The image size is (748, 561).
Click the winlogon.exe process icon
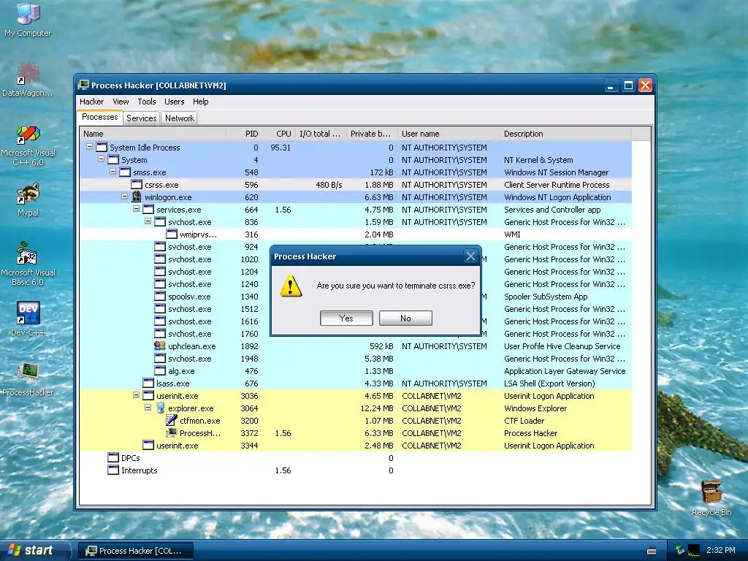137,197
